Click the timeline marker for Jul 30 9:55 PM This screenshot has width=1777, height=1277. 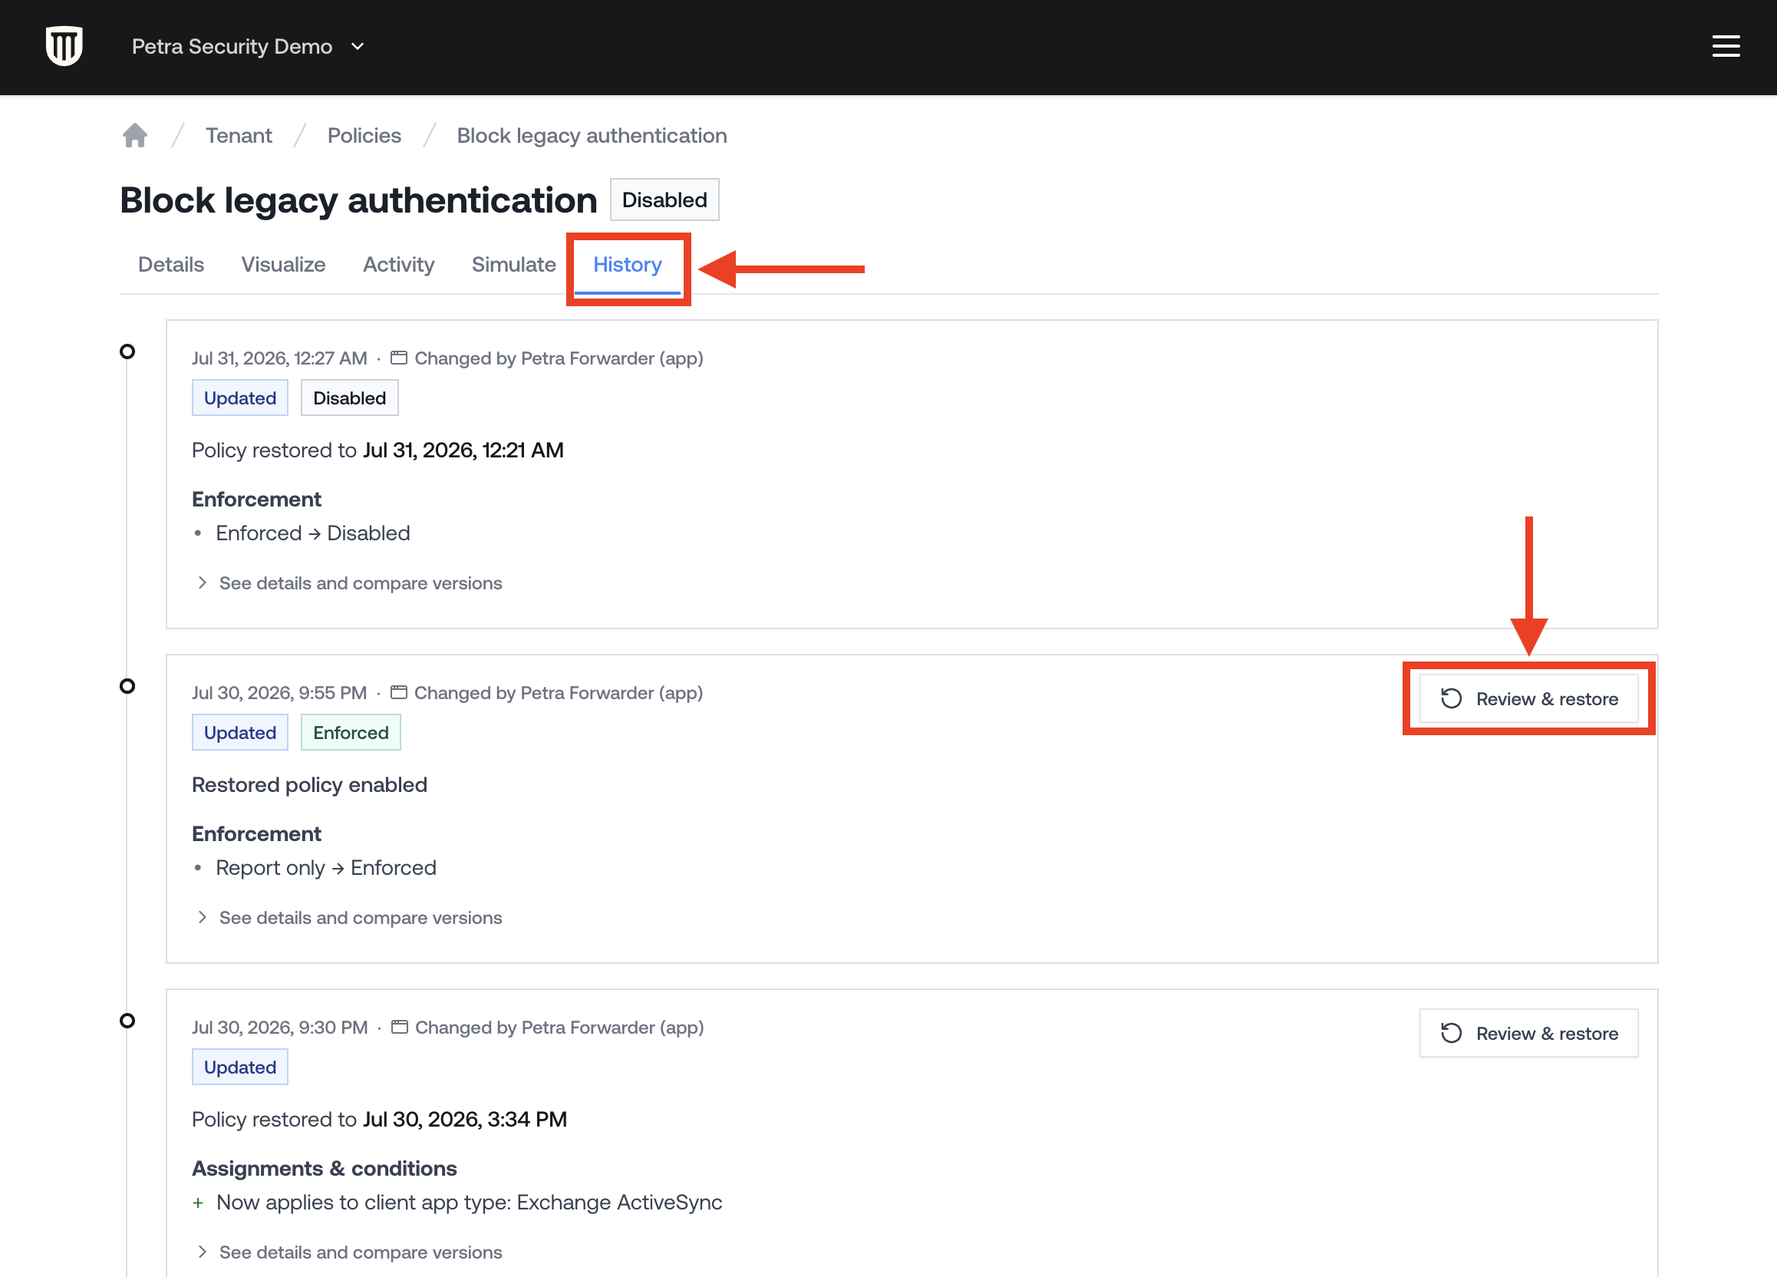[127, 685]
